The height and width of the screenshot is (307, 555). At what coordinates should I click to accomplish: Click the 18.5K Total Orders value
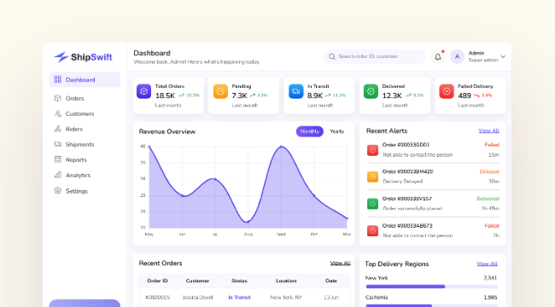pos(165,96)
